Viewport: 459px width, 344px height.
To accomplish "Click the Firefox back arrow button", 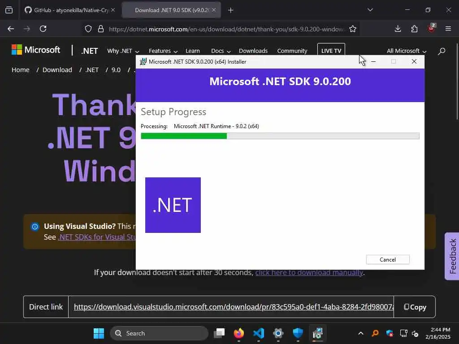I will coord(11,29).
